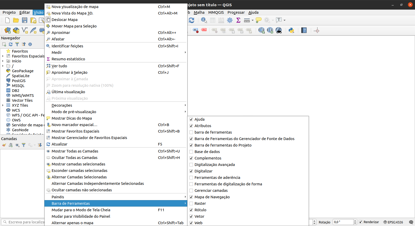
Task: Enable the Base de dados toolbar checkbox
Action: click(191, 152)
